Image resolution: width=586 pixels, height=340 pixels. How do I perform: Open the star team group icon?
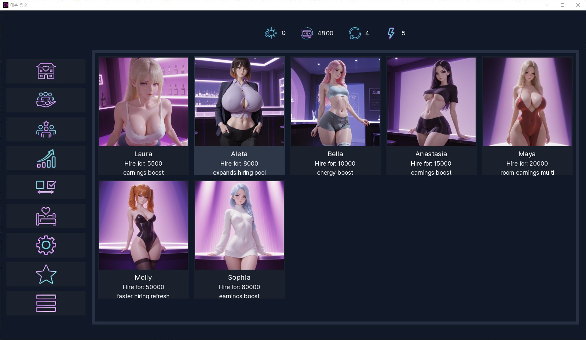46,129
